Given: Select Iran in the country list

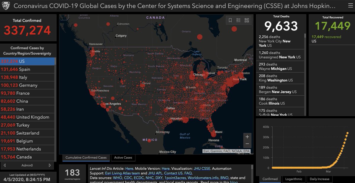Looking at the screenshot, I should [27, 109].
